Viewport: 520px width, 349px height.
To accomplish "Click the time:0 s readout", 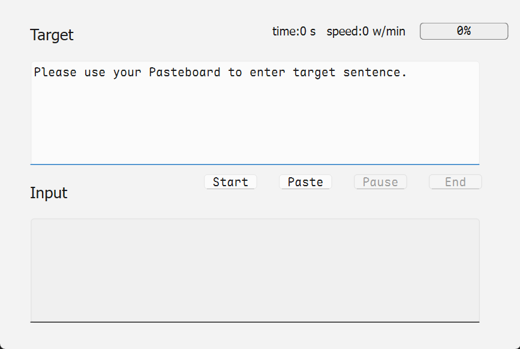I will click(294, 32).
